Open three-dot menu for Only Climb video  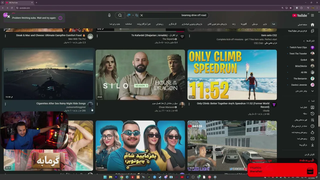pyautogui.click(x=189, y=104)
